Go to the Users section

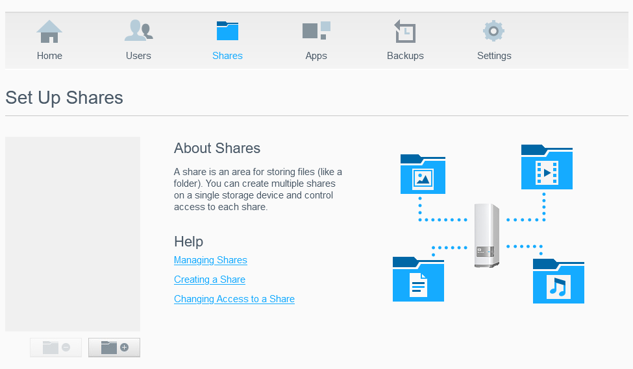(138, 40)
